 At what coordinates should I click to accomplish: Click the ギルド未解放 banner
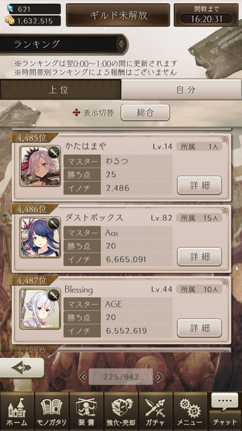pyautogui.click(x=118, y=15)
